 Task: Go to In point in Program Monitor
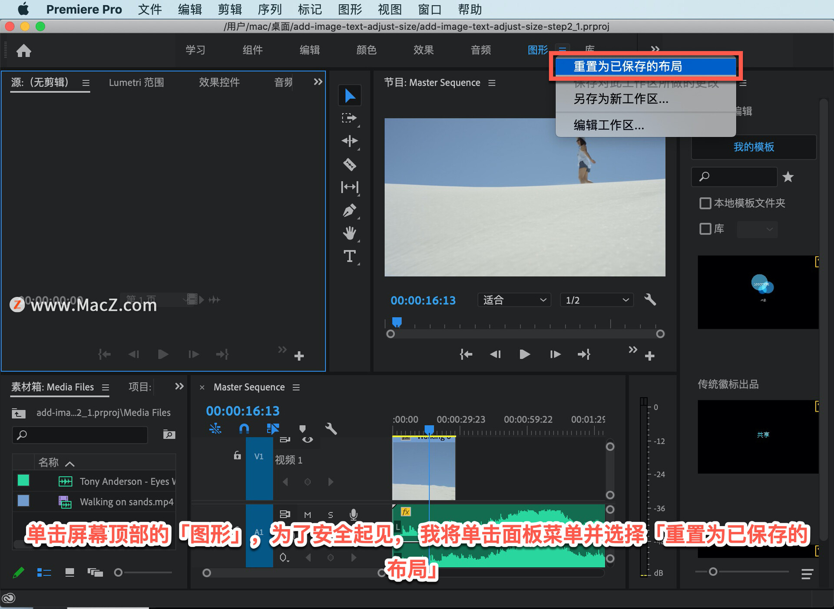click(466, 354)
